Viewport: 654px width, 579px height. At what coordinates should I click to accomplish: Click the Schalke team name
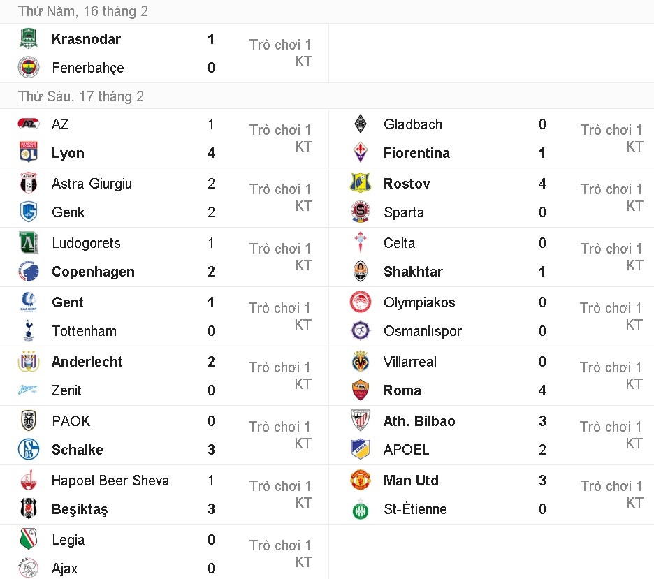(77, 449)
